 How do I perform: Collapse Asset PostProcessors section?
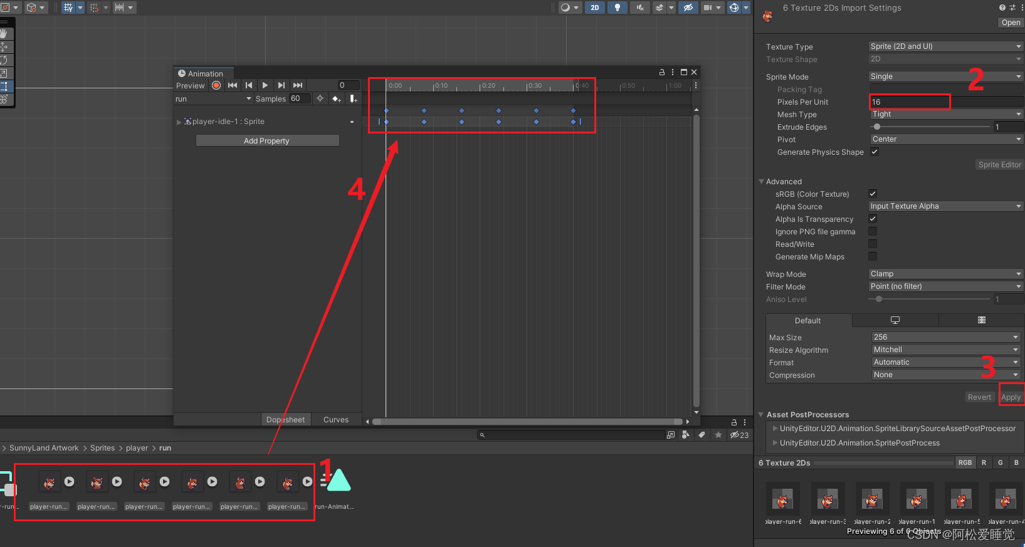click(x=761, y=415)
